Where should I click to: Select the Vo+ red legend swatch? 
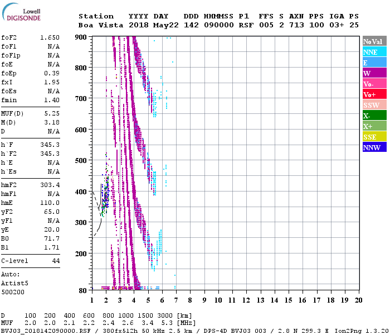[374, 94]
